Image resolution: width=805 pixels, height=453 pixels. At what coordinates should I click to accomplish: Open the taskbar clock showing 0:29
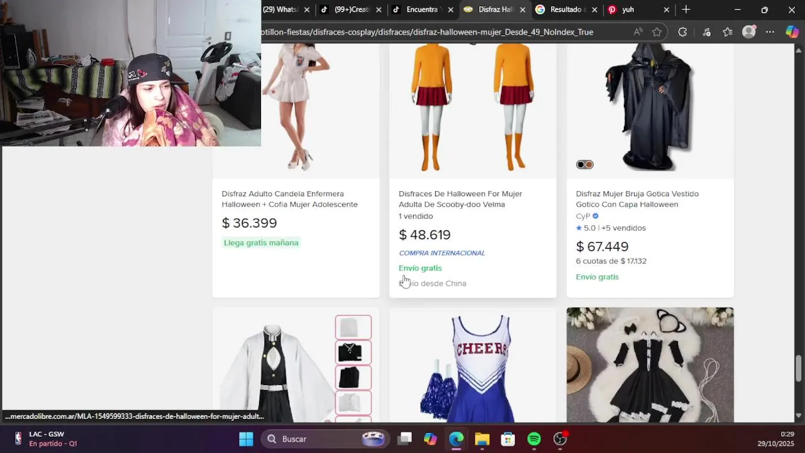point(776,439)
